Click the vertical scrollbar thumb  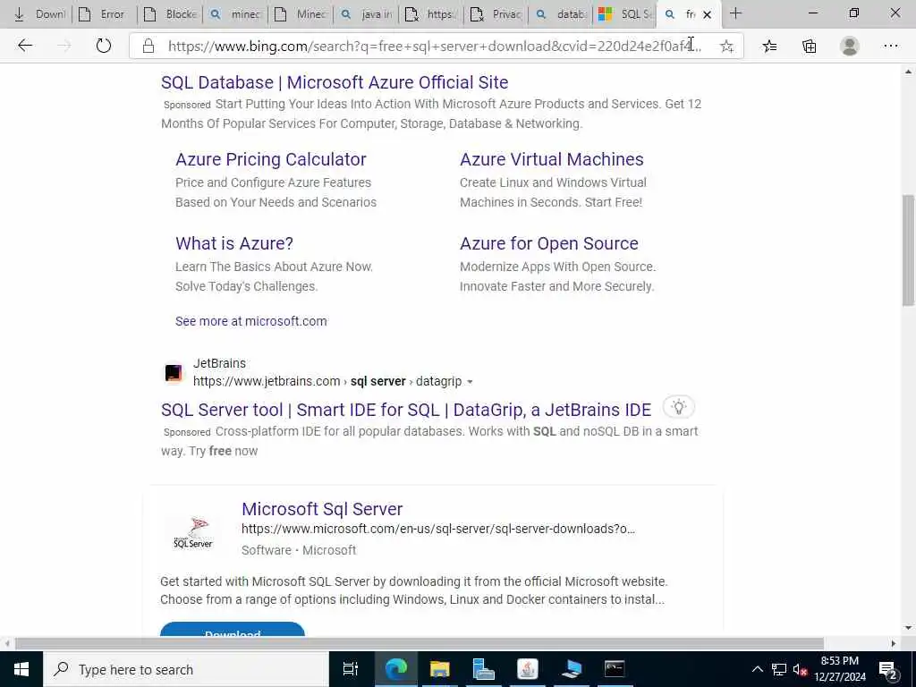[909, 250]
